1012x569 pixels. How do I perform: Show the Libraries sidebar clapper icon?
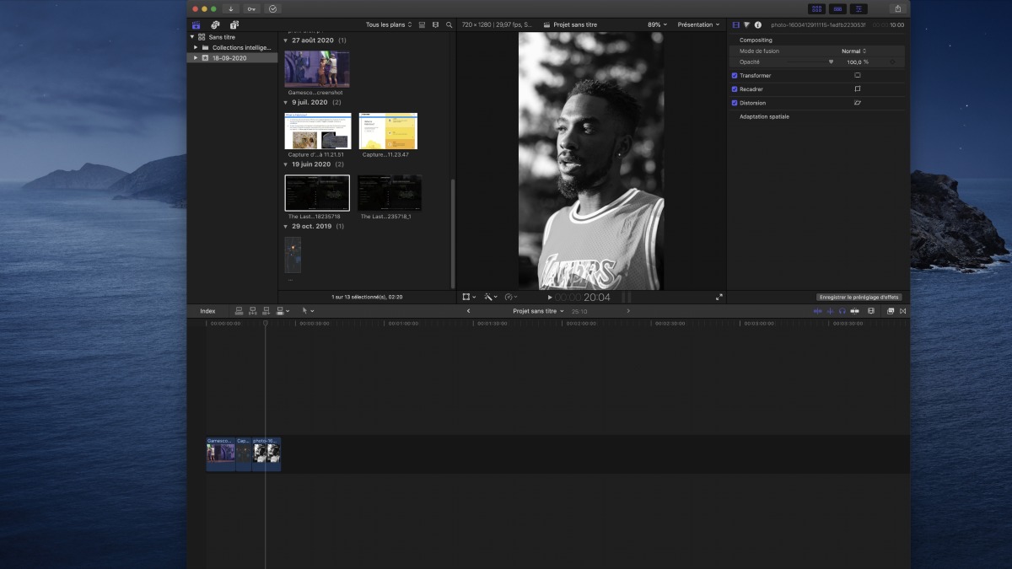coord(196,25)
